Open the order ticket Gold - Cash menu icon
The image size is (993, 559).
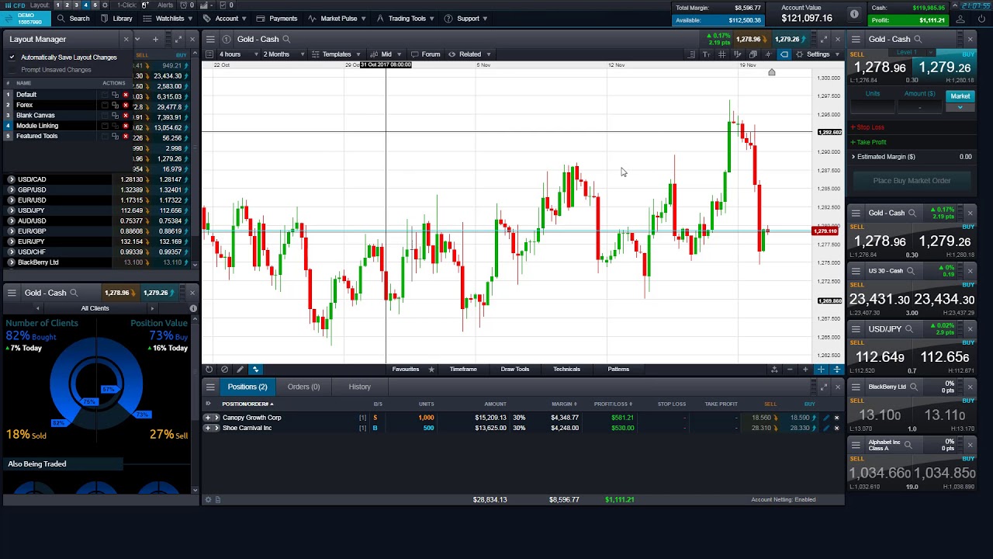point(856,39)
